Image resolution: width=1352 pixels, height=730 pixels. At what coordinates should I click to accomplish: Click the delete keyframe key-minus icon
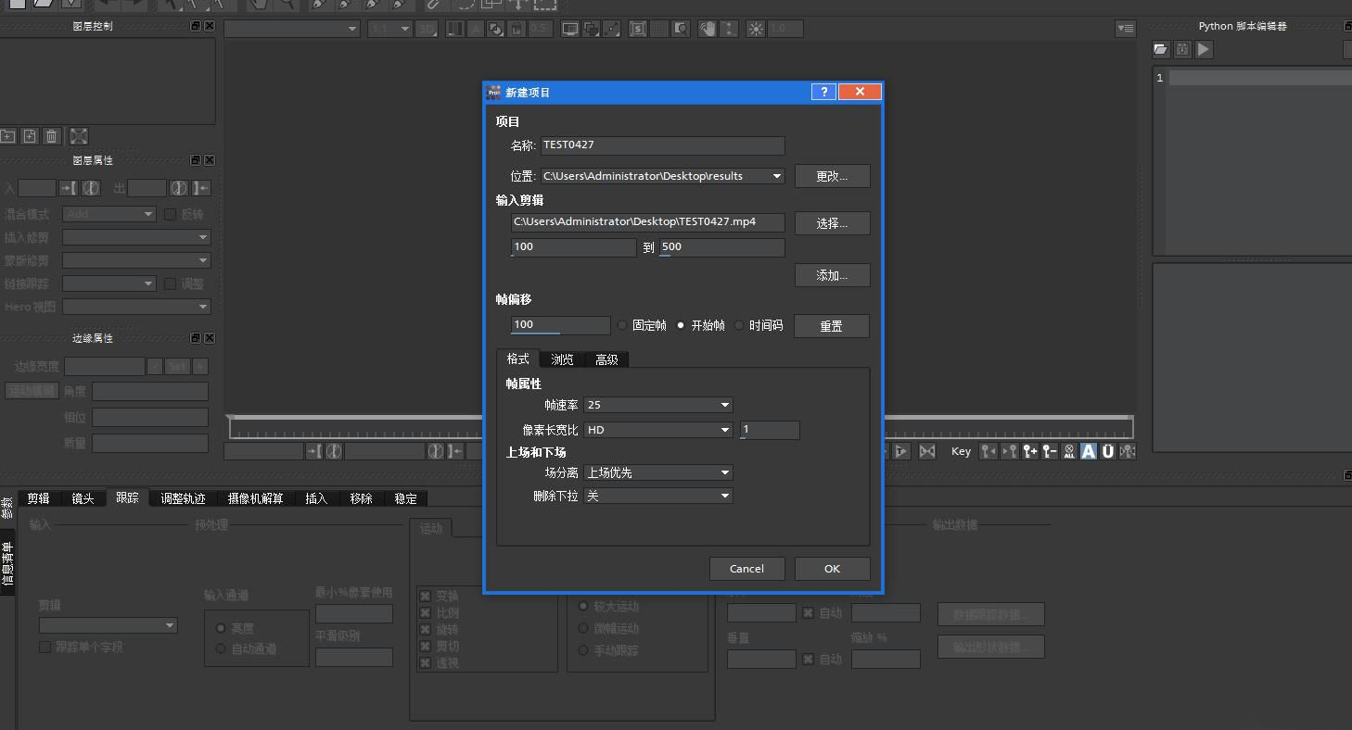click(x=1049, y=451)
